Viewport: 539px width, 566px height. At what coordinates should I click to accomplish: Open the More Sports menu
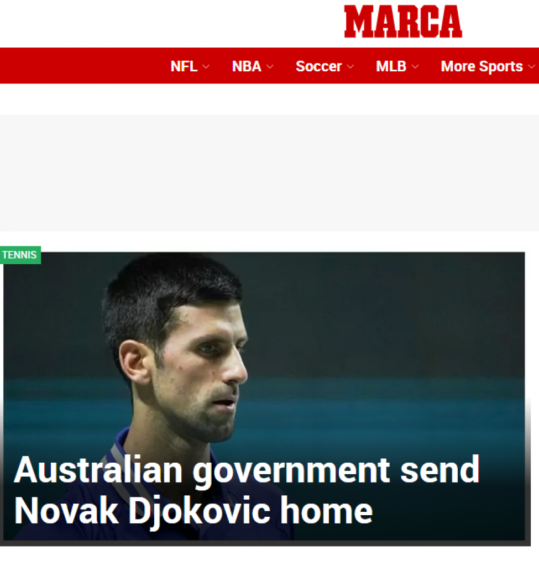click(482, 66)
